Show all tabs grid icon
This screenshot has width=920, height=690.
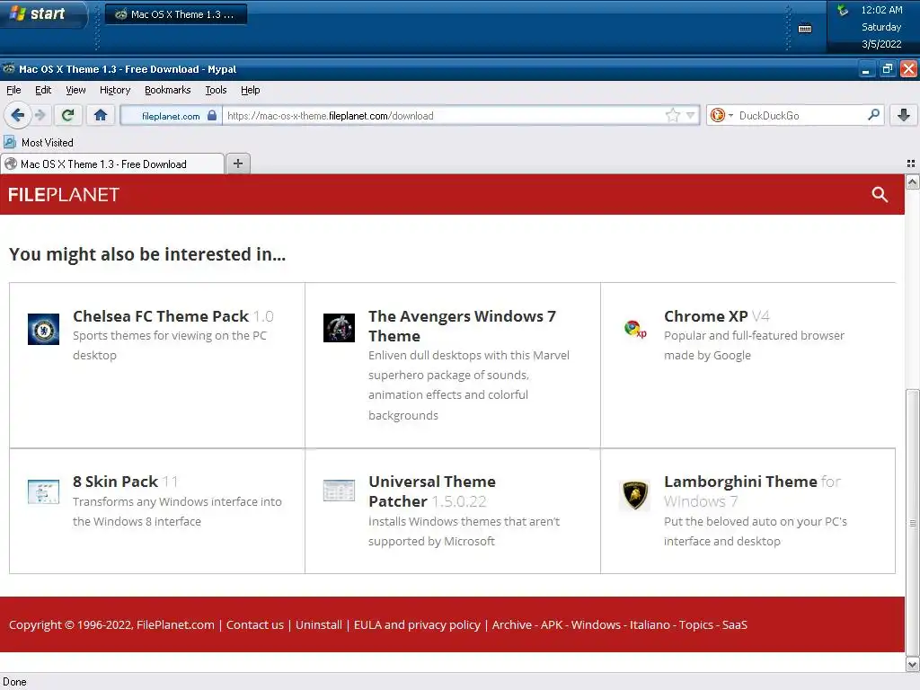[x=911, y=164]
